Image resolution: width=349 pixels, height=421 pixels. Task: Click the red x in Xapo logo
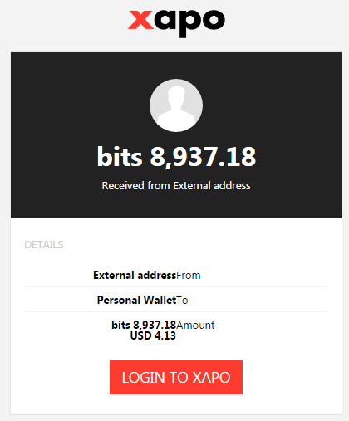140,20
